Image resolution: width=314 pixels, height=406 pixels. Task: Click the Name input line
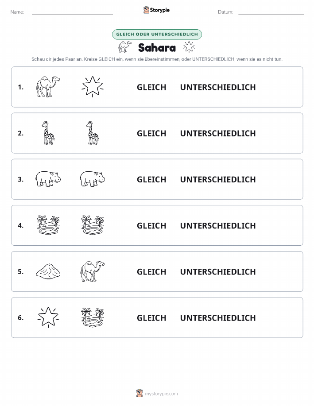[x=72, y=12]
